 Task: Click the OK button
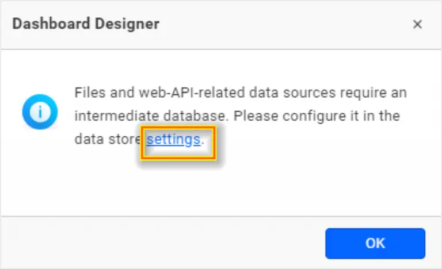point(375,243)
